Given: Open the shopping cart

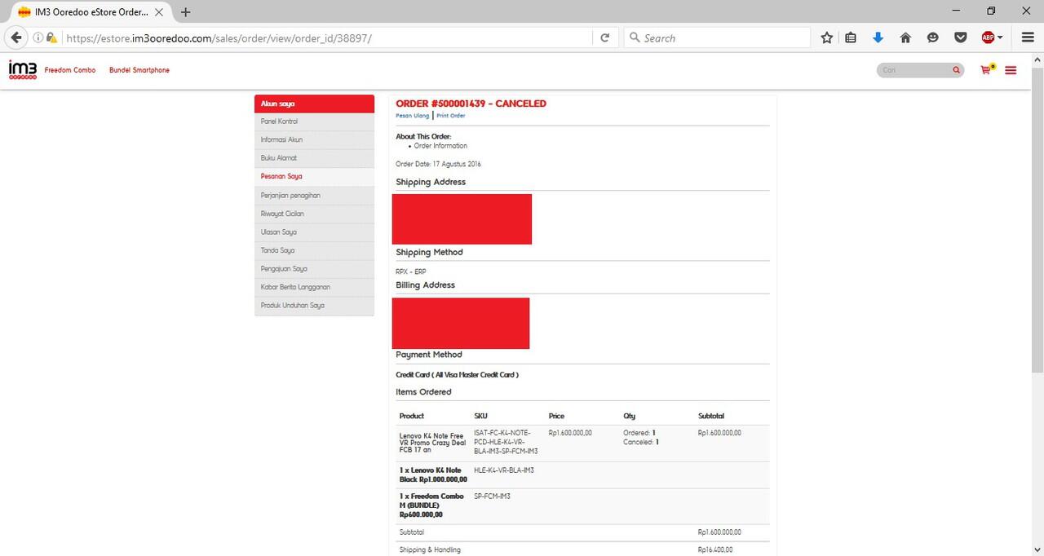Looking at the screenshot, I should [987, 70].
